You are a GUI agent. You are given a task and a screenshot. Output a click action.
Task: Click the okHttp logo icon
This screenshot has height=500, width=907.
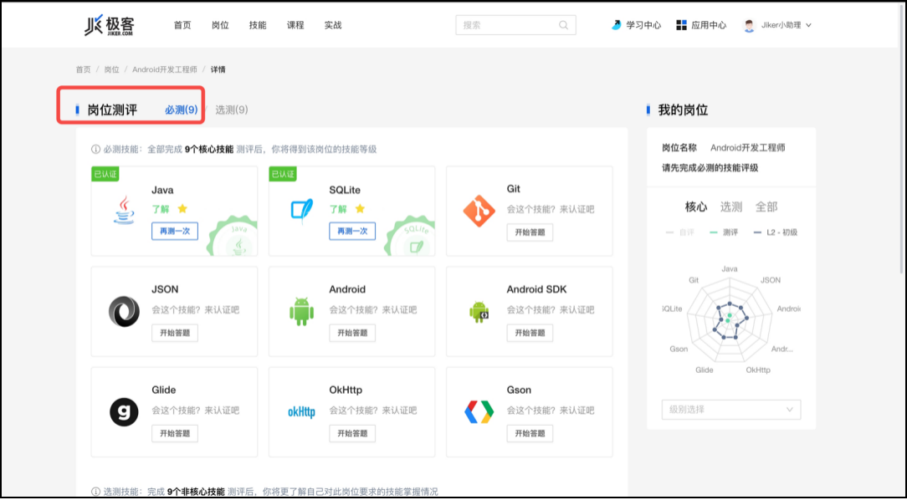301,412
